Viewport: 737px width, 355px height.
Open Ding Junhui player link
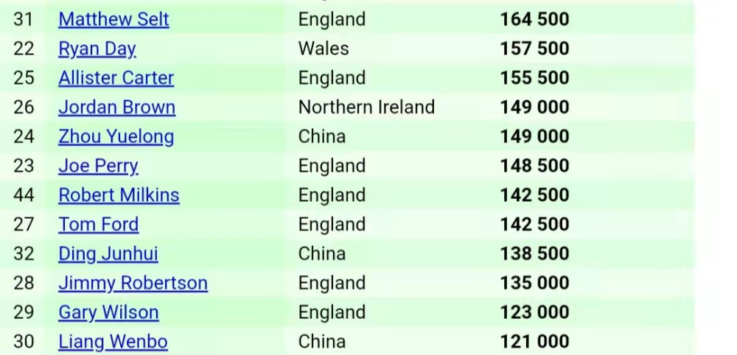108,254
